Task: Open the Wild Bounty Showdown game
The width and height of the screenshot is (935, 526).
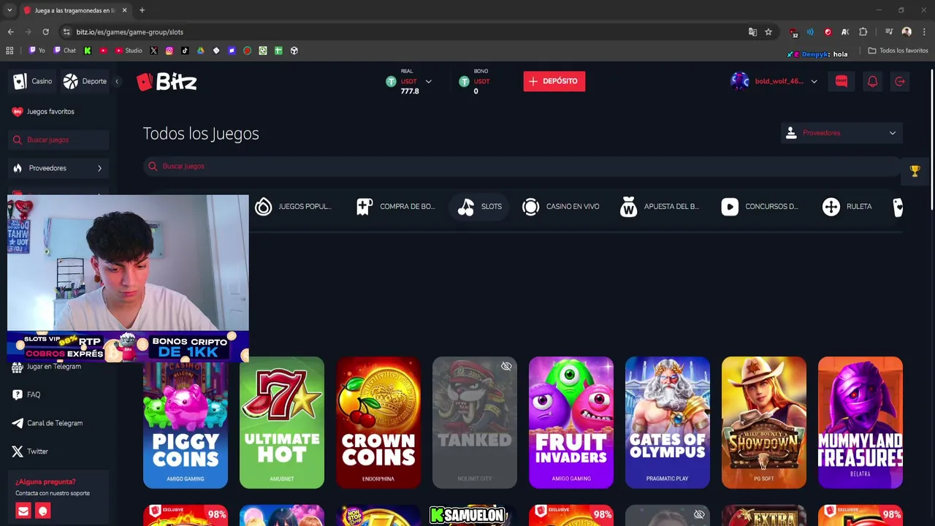Action: [x=764, y=422]
